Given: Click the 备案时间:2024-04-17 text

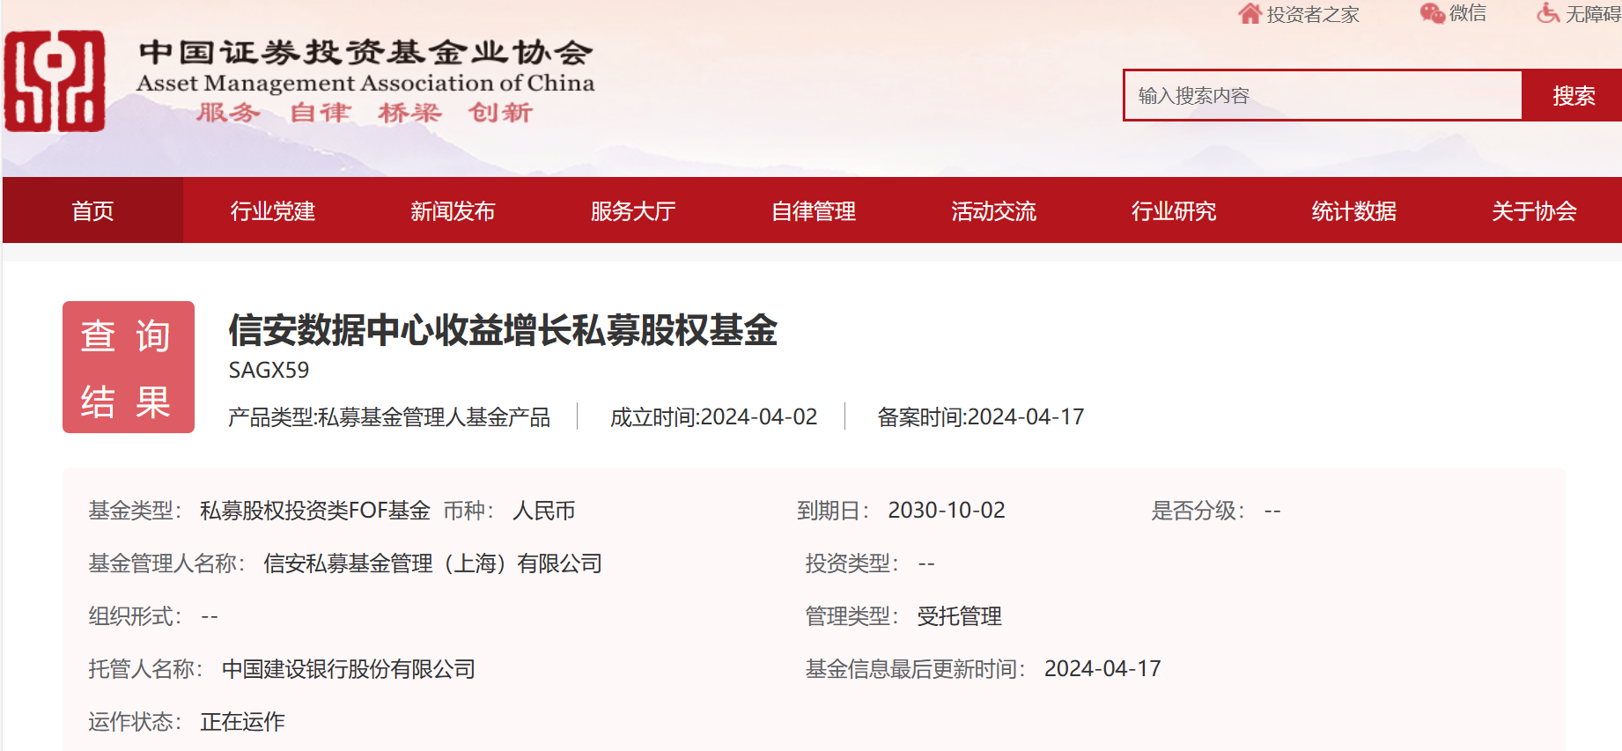Looking at the screenshot, I should click(981, 416).
